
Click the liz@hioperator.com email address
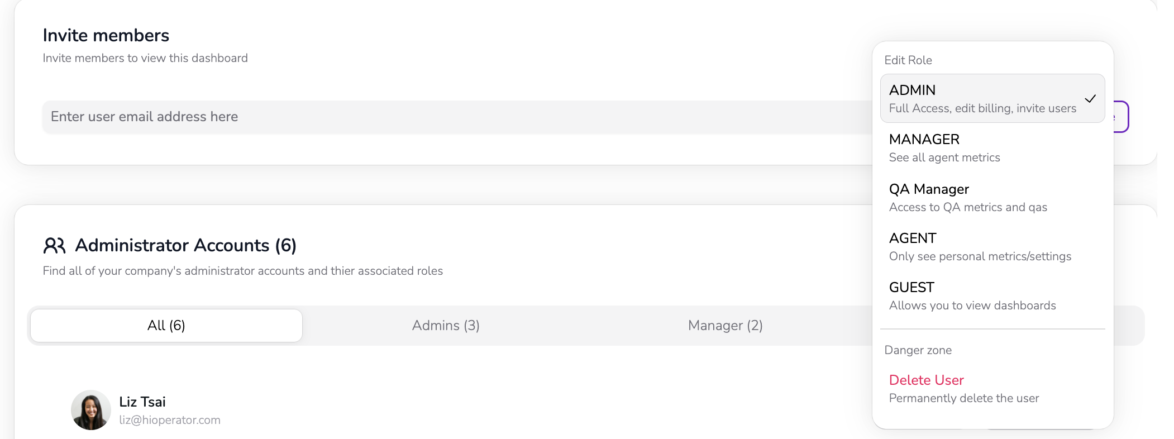[x=170, y=420]
